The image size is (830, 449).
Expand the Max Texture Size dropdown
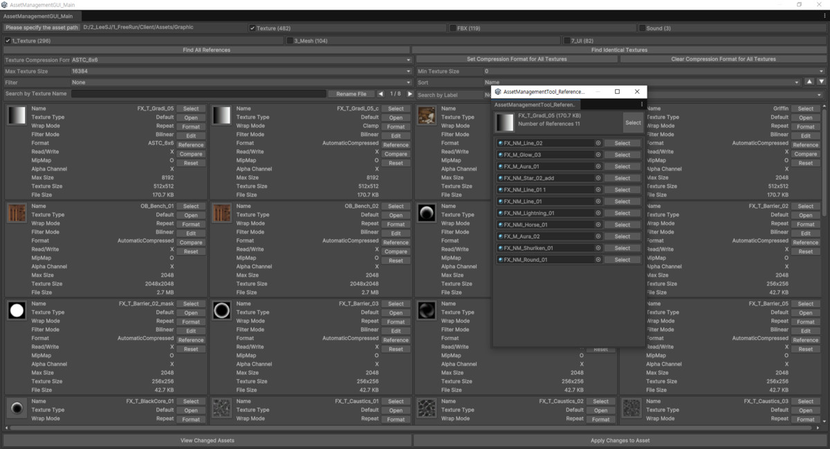[241, 71]
